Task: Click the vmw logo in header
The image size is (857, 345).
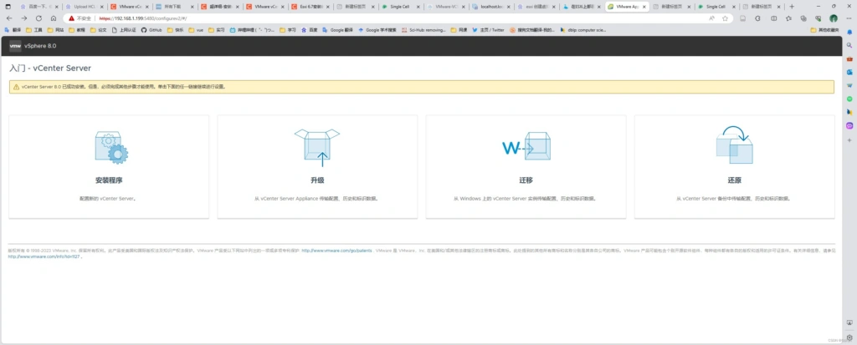Action: click(15, 46)
